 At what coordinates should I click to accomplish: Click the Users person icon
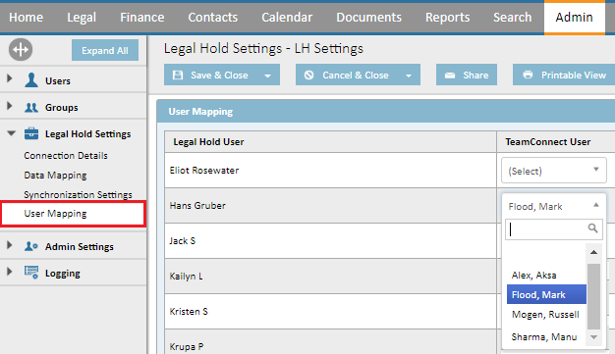coord(31,80)
